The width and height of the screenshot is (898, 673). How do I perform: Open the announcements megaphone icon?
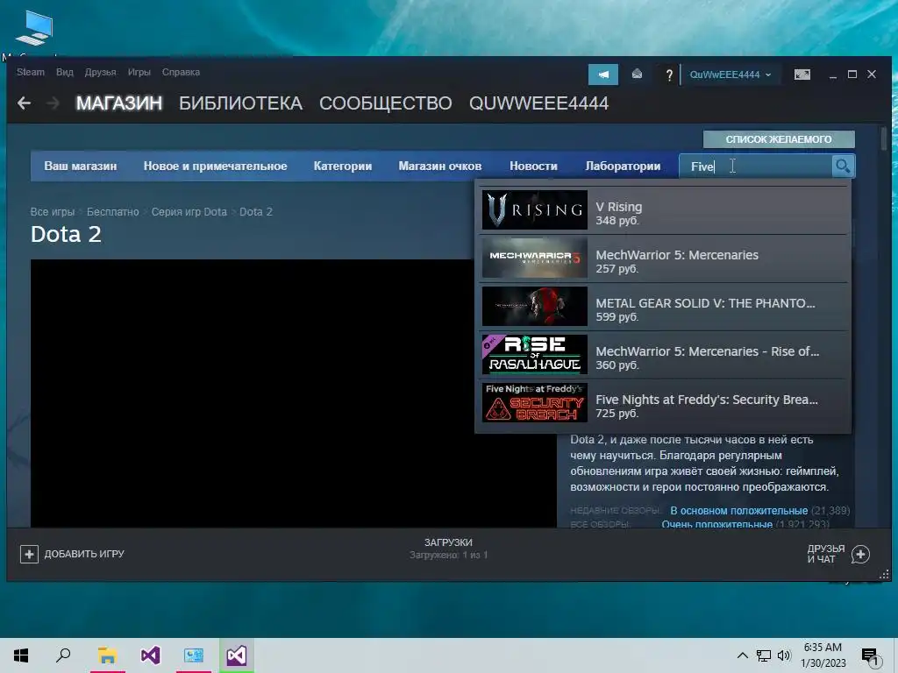pos(603,74)
